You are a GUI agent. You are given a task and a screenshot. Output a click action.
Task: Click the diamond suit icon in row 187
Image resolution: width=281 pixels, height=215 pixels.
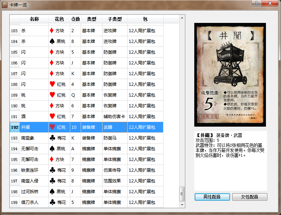coord(52,74)
